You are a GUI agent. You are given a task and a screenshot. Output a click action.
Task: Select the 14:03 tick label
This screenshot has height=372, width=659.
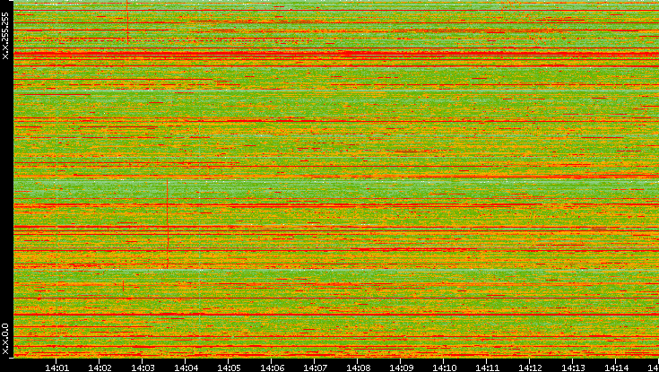[143, 368]
